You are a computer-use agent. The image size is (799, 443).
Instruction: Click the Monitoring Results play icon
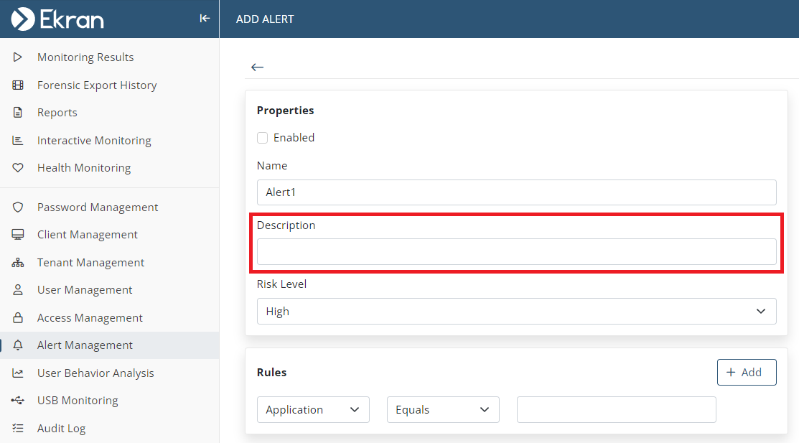click(x=18, y=57)
